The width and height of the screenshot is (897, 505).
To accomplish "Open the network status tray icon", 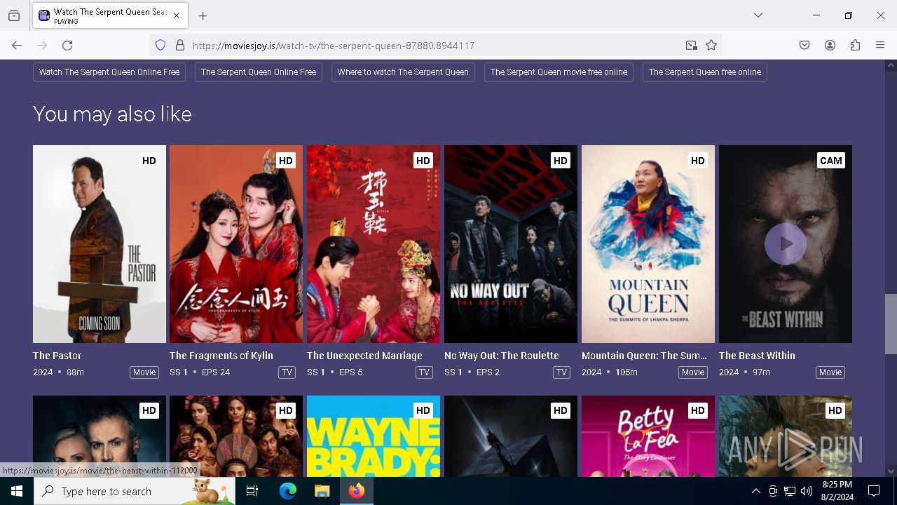I will pos(790,491).
